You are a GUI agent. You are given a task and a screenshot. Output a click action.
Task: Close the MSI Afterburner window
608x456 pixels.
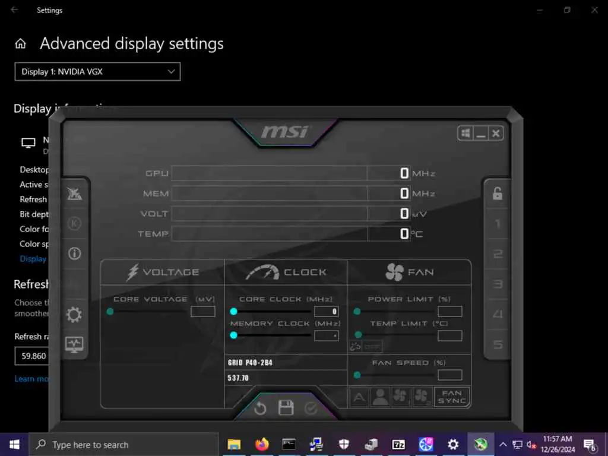496,134
